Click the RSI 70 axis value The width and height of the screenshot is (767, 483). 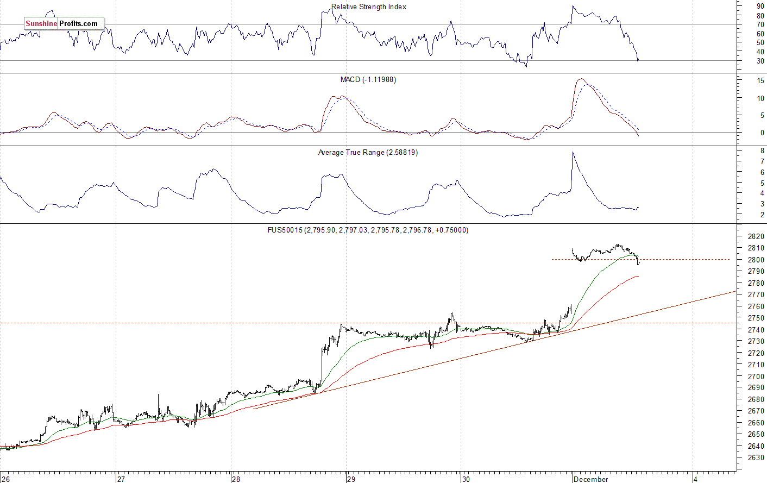point(760,25)
